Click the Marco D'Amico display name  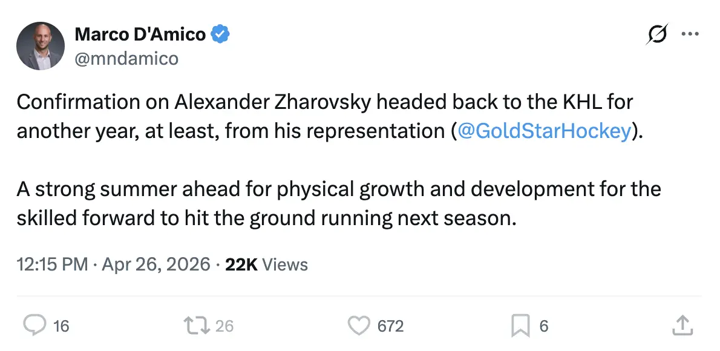140,35
